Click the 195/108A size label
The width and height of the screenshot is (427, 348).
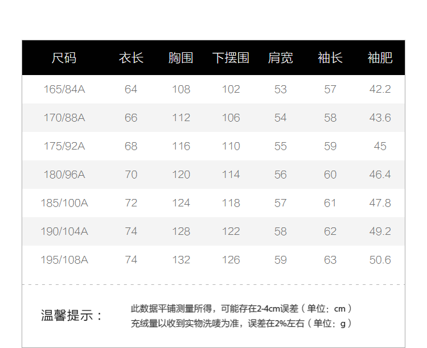[x=64, y=260]
